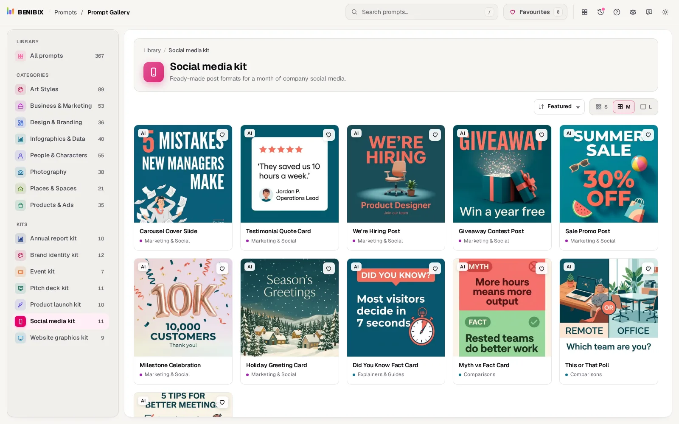Open the feedback chat-heart icon
Viewport: 679px width, 424px height.
coord(649,12)
